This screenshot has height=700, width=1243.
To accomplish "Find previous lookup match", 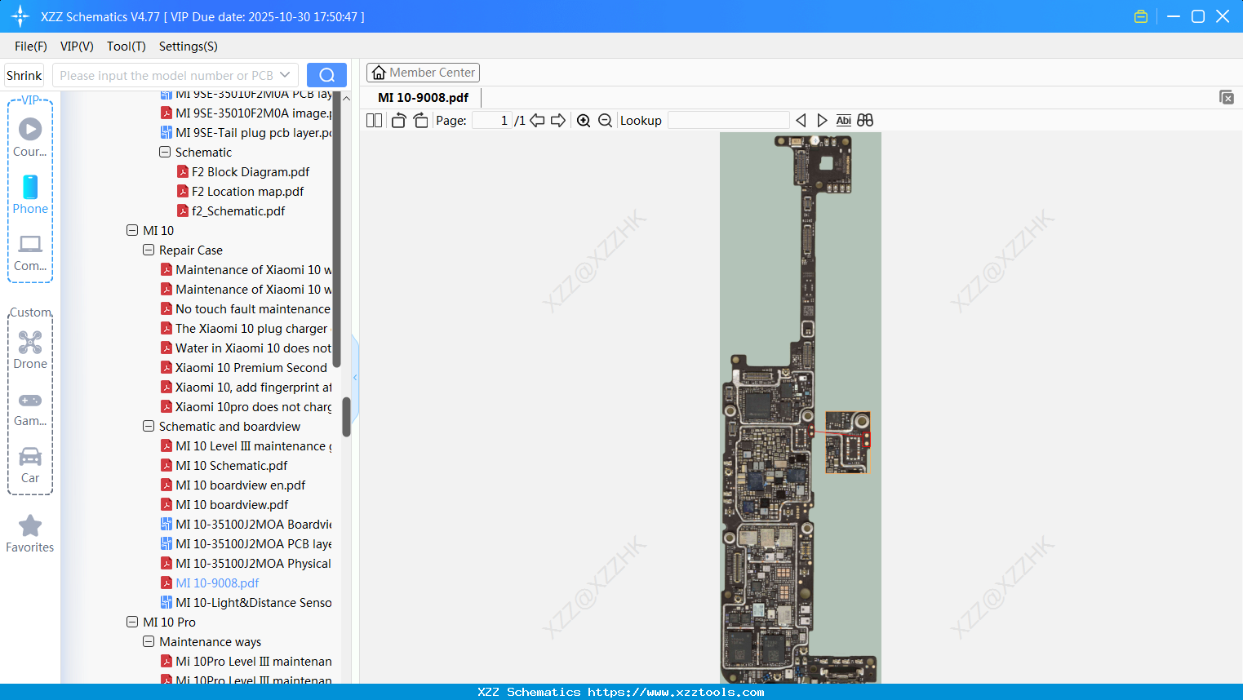I will tap(801, 121).
